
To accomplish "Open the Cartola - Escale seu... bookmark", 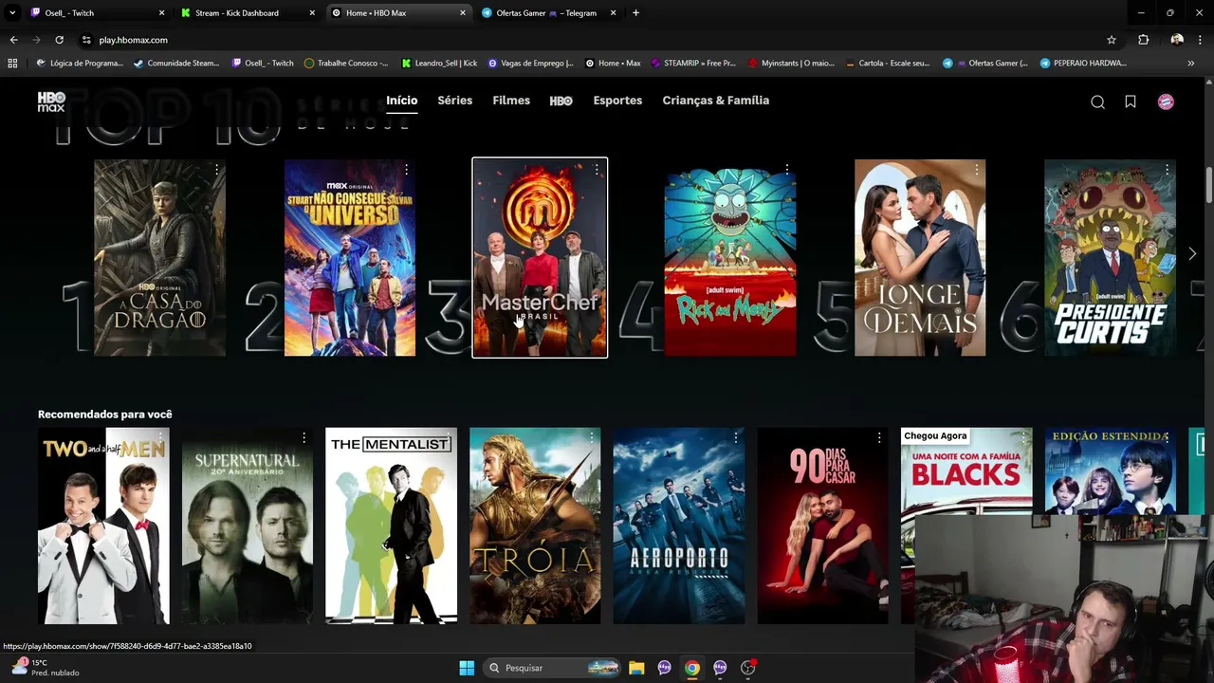I will tap(887, 63).
